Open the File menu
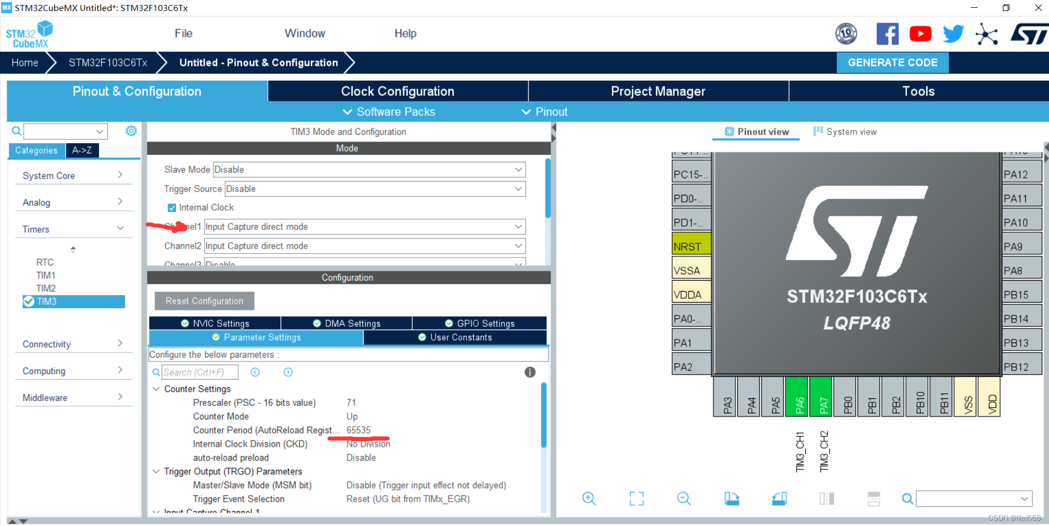This screenshot has width=1049, height=526. pyautogui.click(x=183, y=34)
